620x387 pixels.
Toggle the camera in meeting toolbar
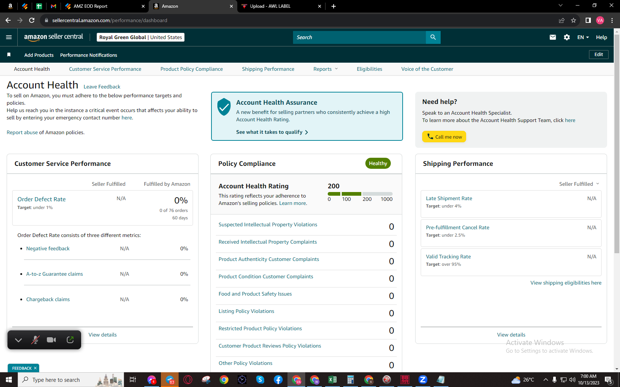coord(52,340)
